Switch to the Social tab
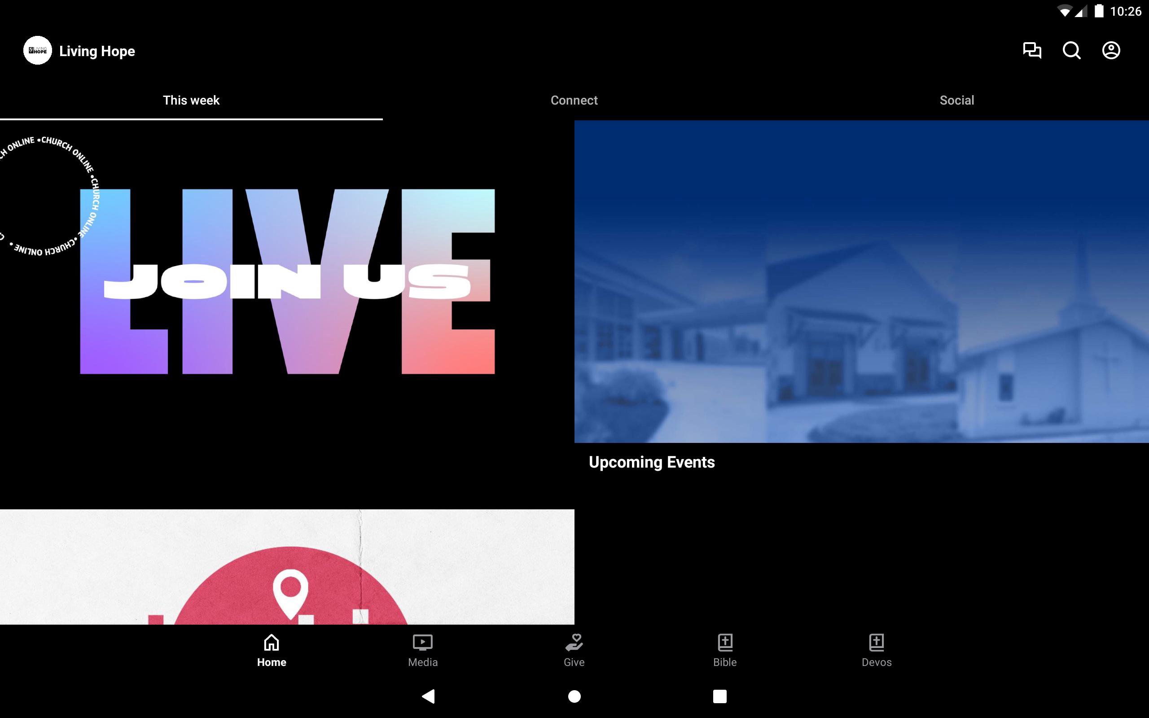Image resolution: width=1149 pixels, height=718 pixels. pos(957,100)
